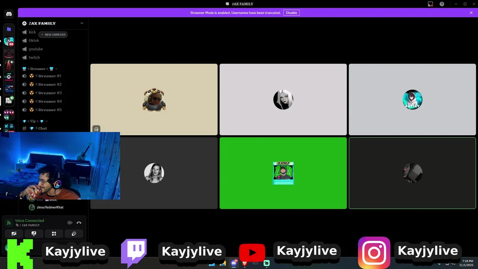478x269 pixels.
Task: Toggle camera on in voice panel
Action: pyautogui.click(x=14, y=234)
